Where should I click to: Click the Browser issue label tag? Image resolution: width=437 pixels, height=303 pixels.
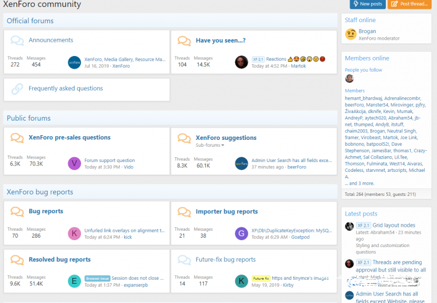pos(97,279)
